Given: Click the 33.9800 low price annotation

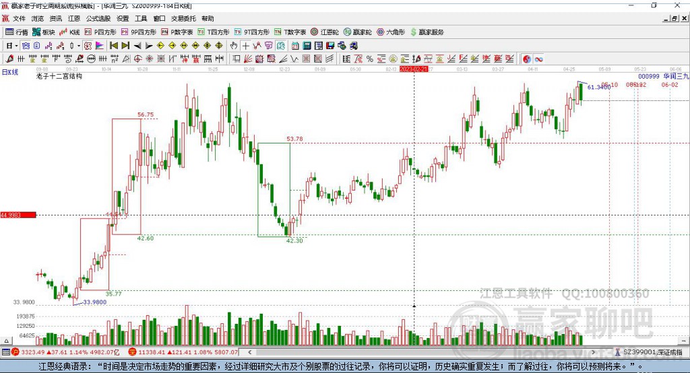Looking at the screenshot, I should pyautogui.click(x=94, y=302).
